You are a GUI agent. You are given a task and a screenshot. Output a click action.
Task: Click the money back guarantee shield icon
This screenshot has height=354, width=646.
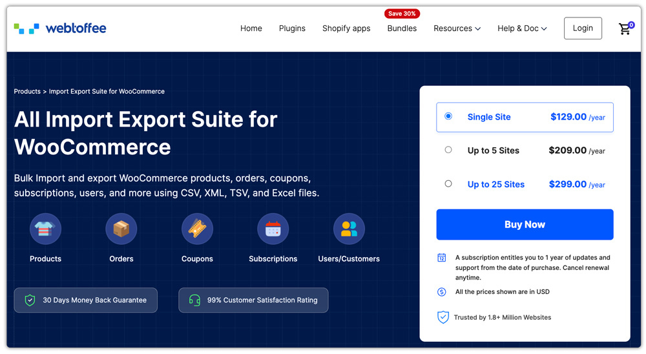tap(30, 300)
